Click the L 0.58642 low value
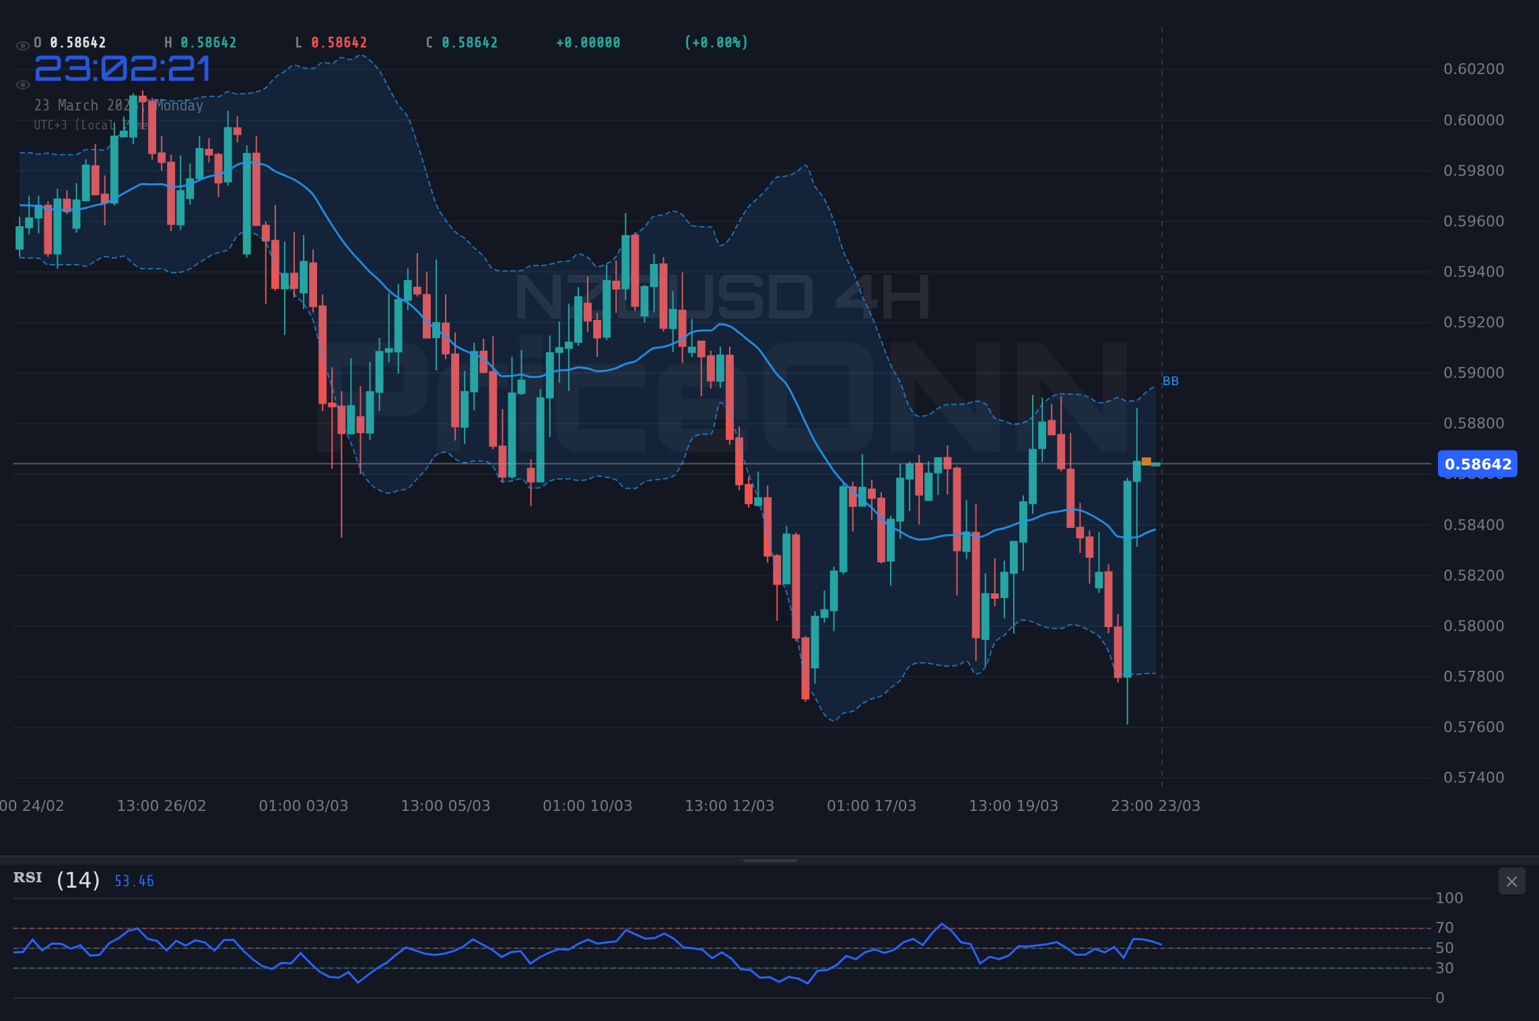This screenshot has height=1021, width=1539. coord(331,42)
